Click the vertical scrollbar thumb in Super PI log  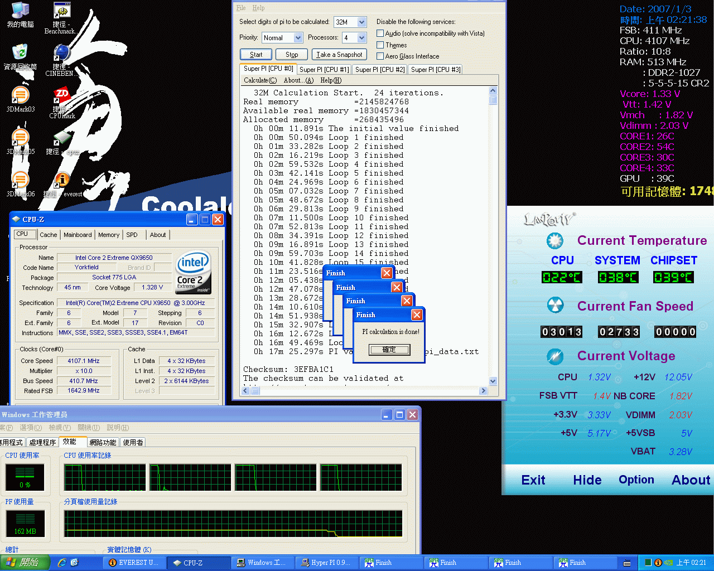click(x=493, y=100)
